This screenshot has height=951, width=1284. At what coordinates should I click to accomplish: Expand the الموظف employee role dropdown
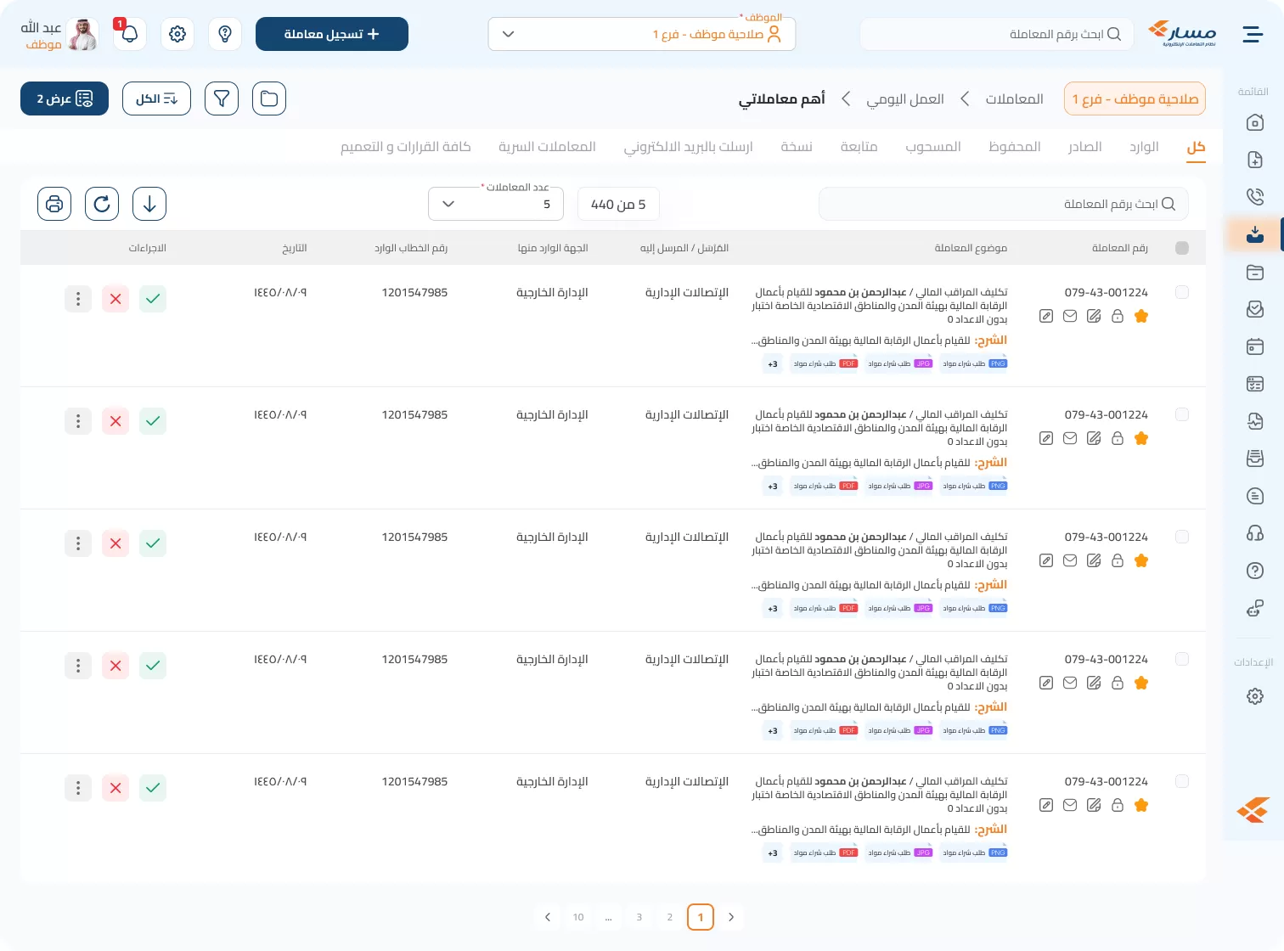click(642, 34)
